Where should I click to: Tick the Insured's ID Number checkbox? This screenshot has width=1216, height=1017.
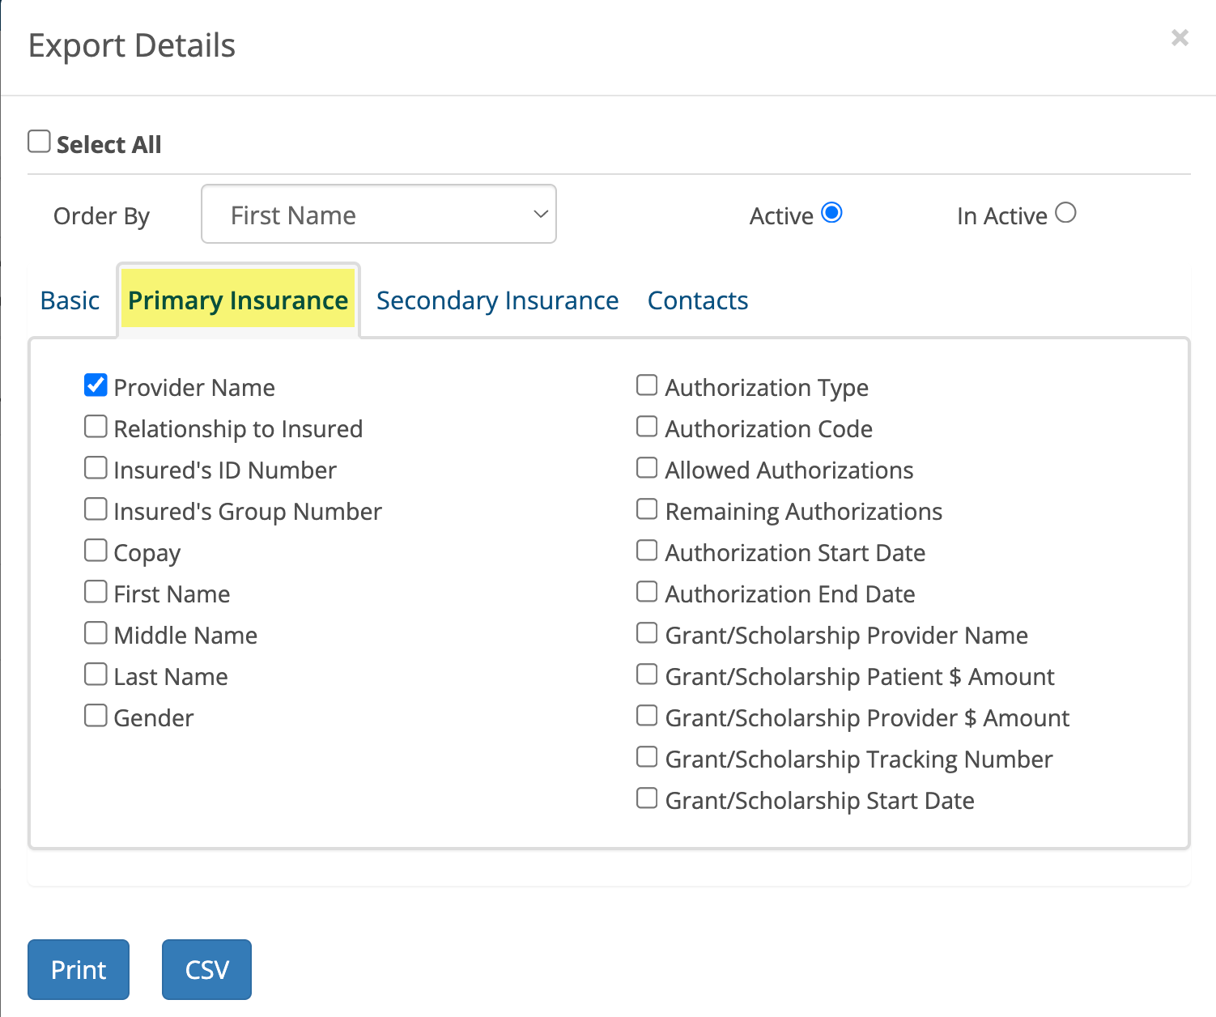pyautogui.click(x=96, y=468)
